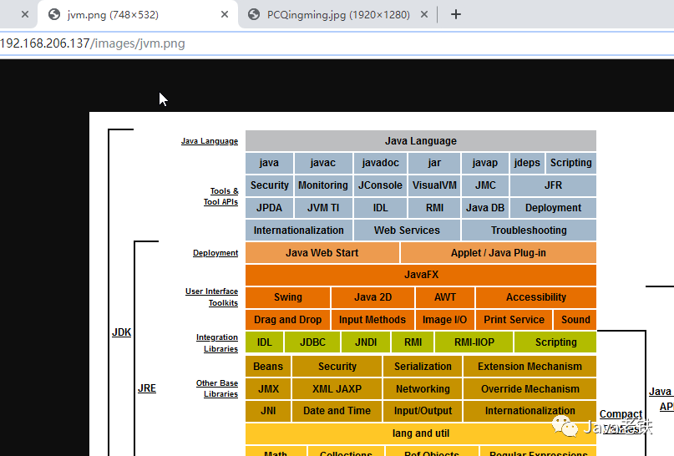
Task: Click the JMC box
Action: coord(485,185)
